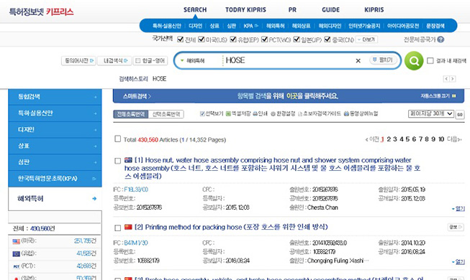The width and height of the screenshot is (470, 280).
Task: Click Australian flag icon on result 1
Action: 128,160
